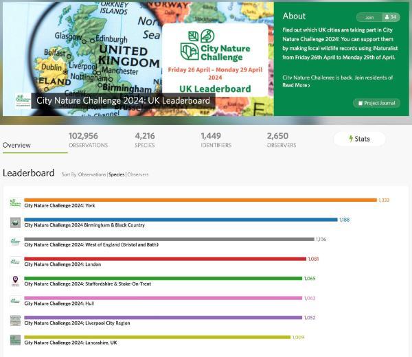Viewport: 412px width, 357px height.
Task: Open the Project Journal link
Action: point(376,103)
